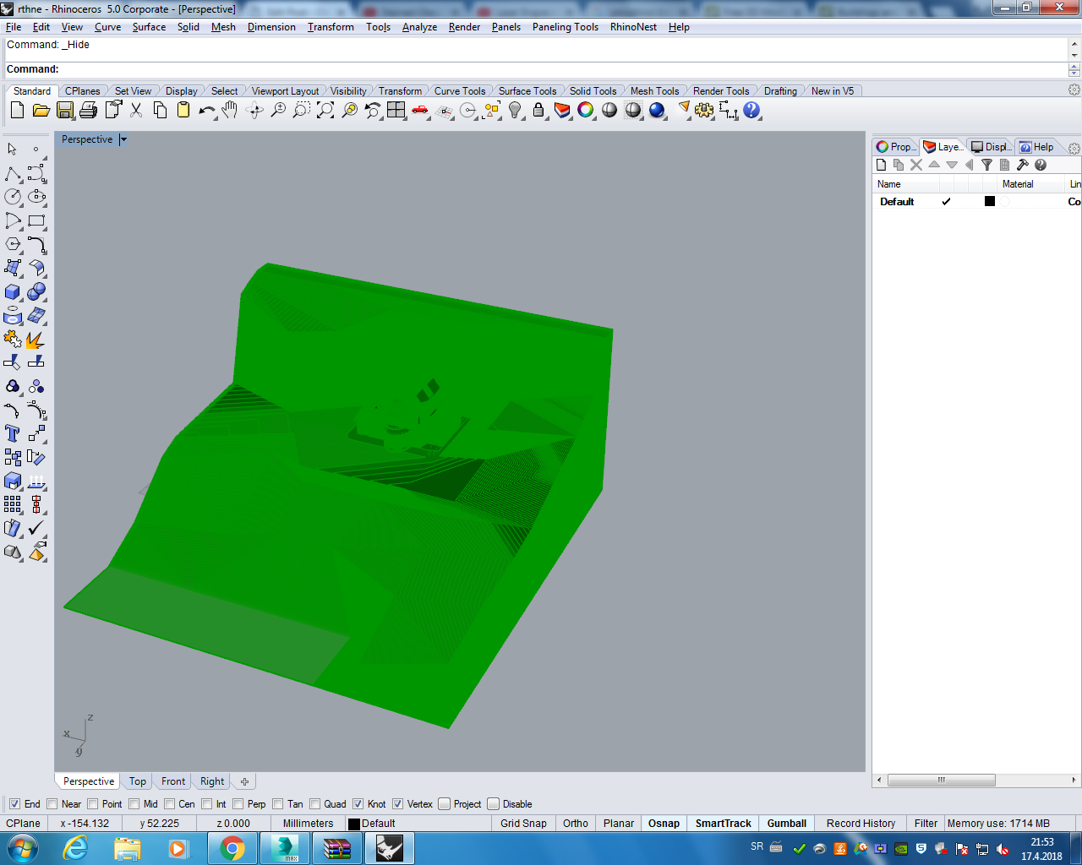Toggle the Grid Snap status bar button
Screen dimensions: 1082x865
[523, 824]
